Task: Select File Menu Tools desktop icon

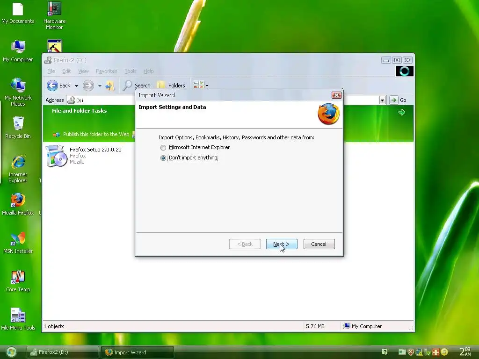Action: tap(18, 319)
